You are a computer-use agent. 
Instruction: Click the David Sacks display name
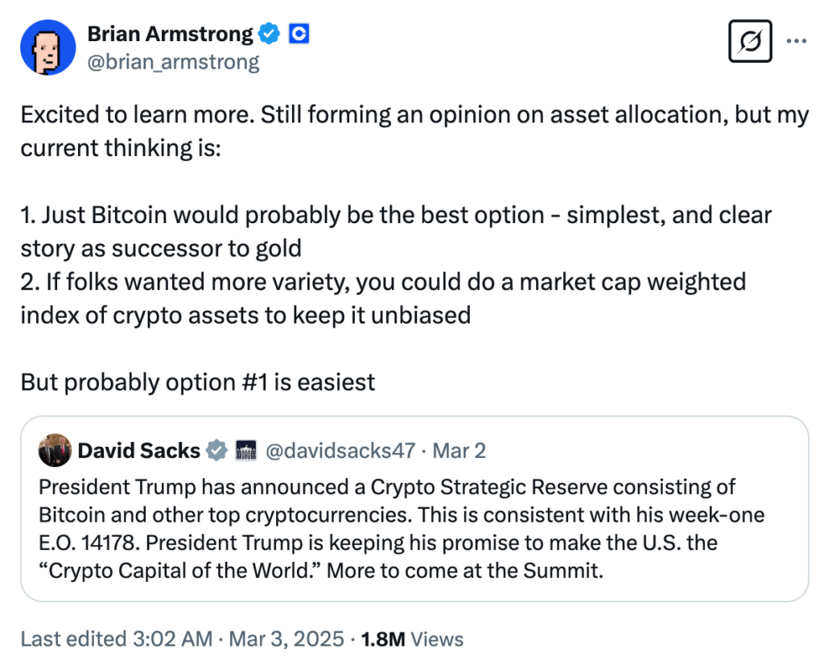tap(138, 451)
